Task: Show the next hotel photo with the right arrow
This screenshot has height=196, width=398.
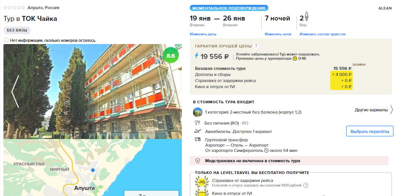Action: click(170, 92)
